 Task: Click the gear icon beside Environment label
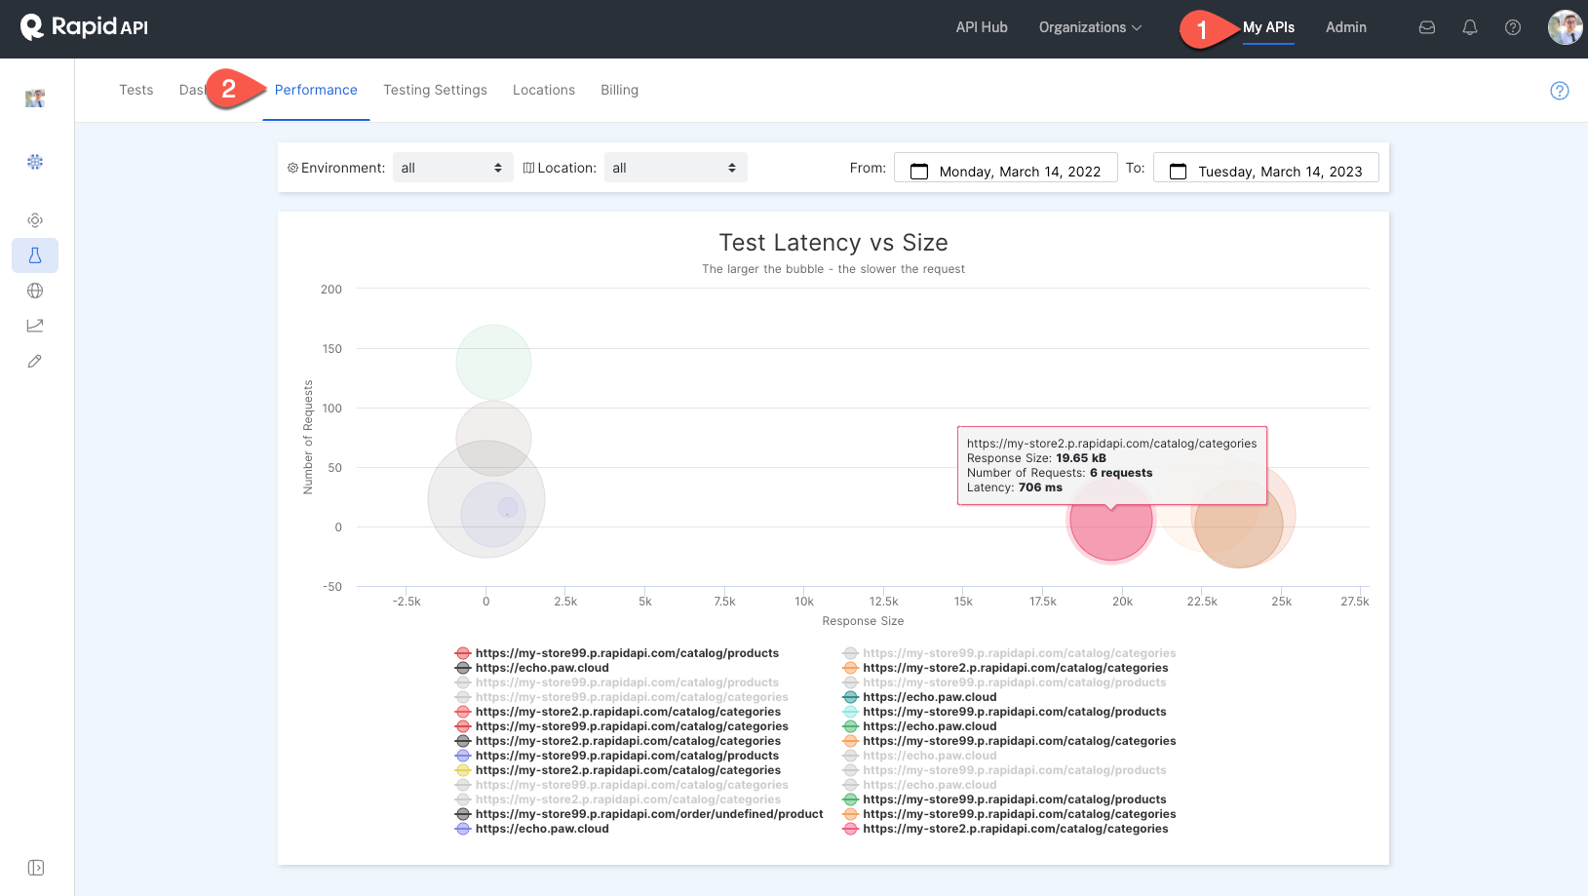(x=292, y=168)
